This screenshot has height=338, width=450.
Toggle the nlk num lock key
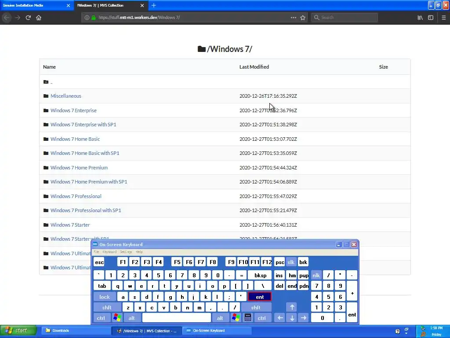pos(316,276)
